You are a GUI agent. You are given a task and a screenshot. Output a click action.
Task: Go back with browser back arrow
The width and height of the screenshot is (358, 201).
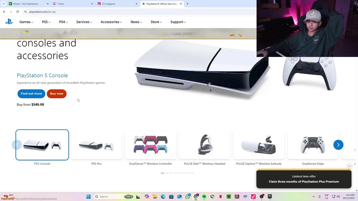coord(4,12)
